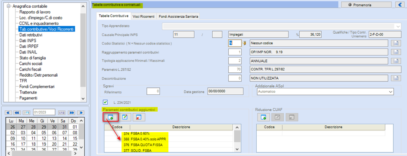Image resolution: width=407 pixels, height=156 pixels.
Task: Click Raggruppamento parametri contributivi code field
Action: (235, 52)
